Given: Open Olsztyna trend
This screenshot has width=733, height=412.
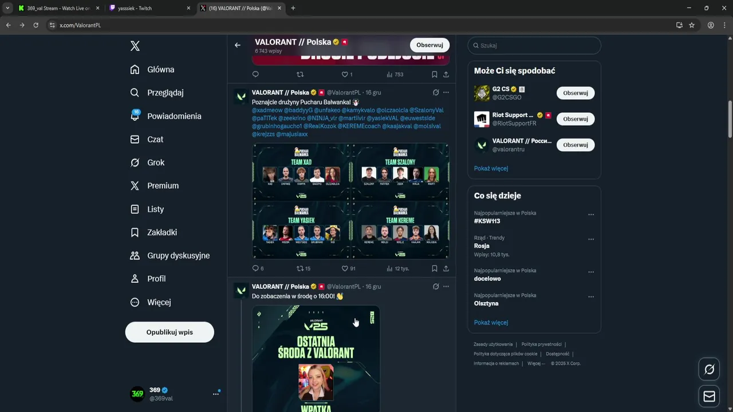Looking at the screenshot, I should tap(486, 303).
